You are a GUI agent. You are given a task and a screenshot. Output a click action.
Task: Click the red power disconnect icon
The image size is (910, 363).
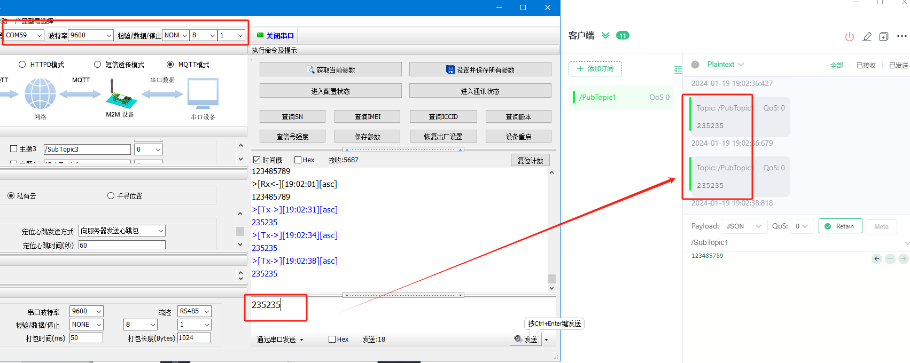[849, 36]
